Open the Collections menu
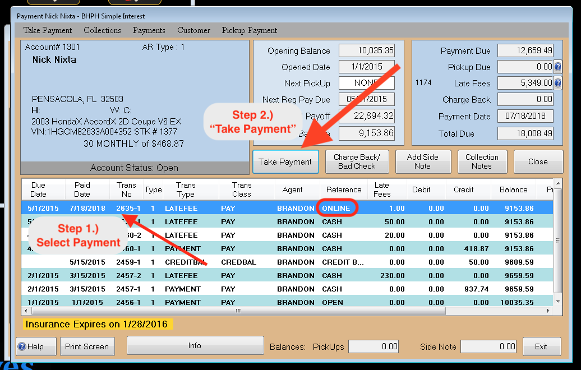Viewport: 581px width, 370px height. click(x=102, y=30)
